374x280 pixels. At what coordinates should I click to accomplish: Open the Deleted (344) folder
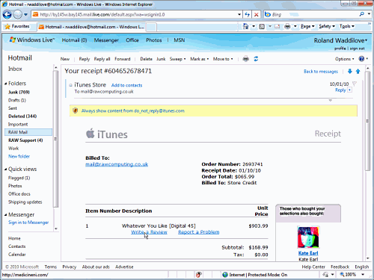pos(22,116)
